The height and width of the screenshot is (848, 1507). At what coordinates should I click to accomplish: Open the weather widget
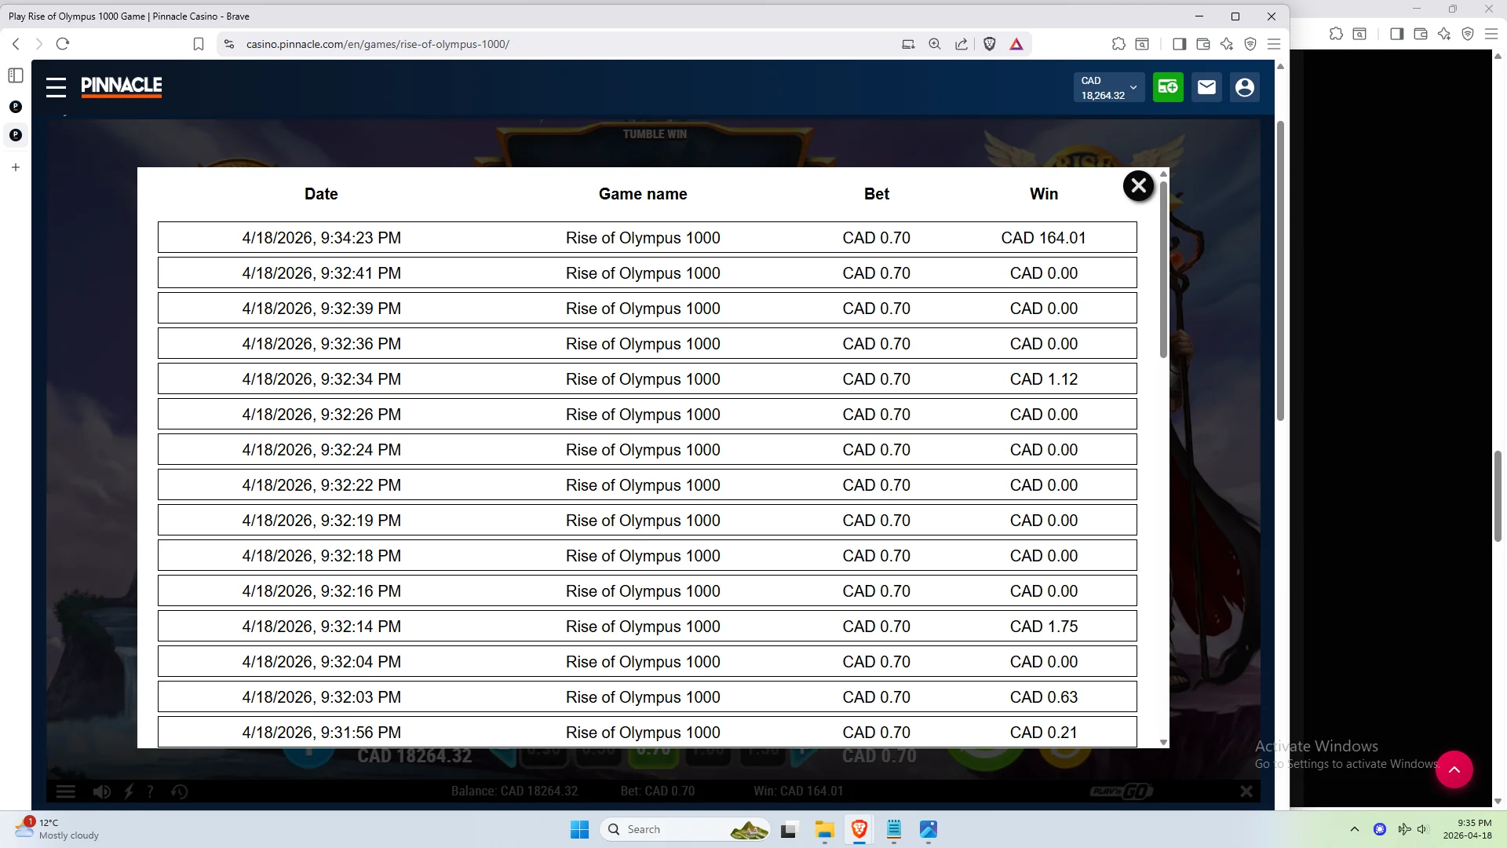(57, 829)
